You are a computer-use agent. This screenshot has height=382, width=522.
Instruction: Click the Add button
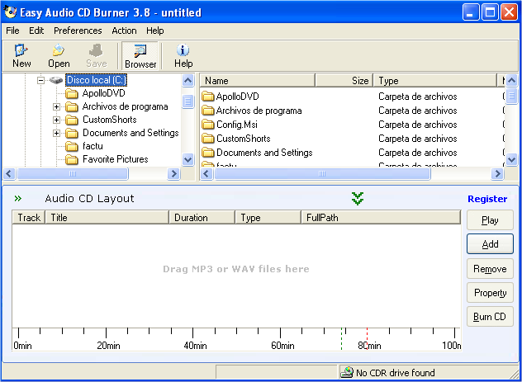point(490,244)
